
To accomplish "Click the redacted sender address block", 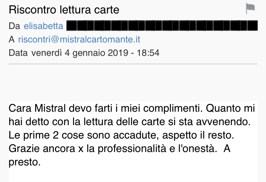I will [162, 25].
